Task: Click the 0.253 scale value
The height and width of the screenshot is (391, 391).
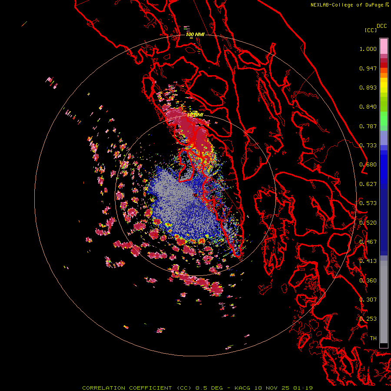Action: [368, 319]
